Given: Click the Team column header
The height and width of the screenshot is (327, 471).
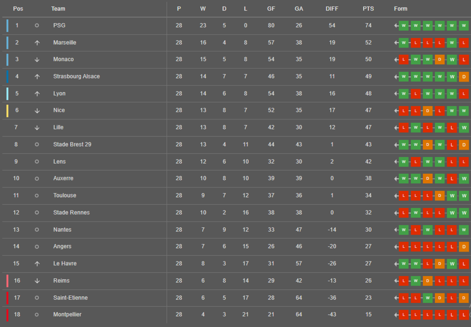Looking at the screenshot, I should [58, 8].
